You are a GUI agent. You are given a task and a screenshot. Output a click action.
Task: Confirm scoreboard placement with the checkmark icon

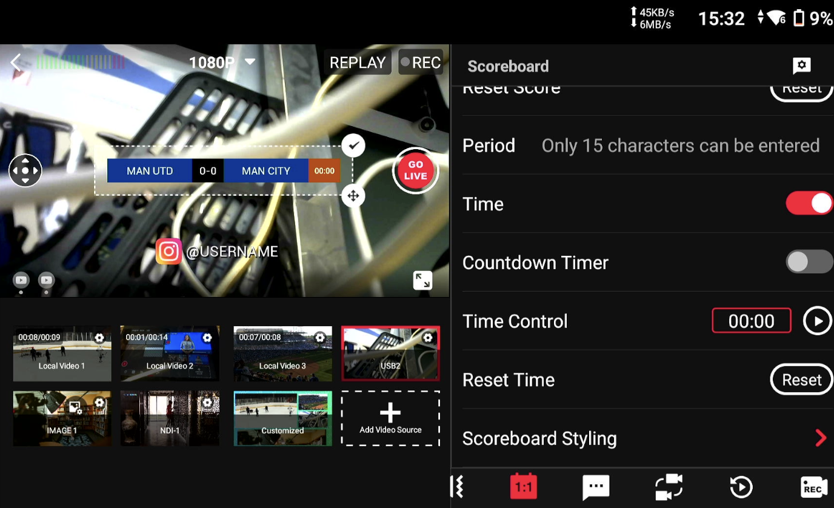tap(353, 145)
